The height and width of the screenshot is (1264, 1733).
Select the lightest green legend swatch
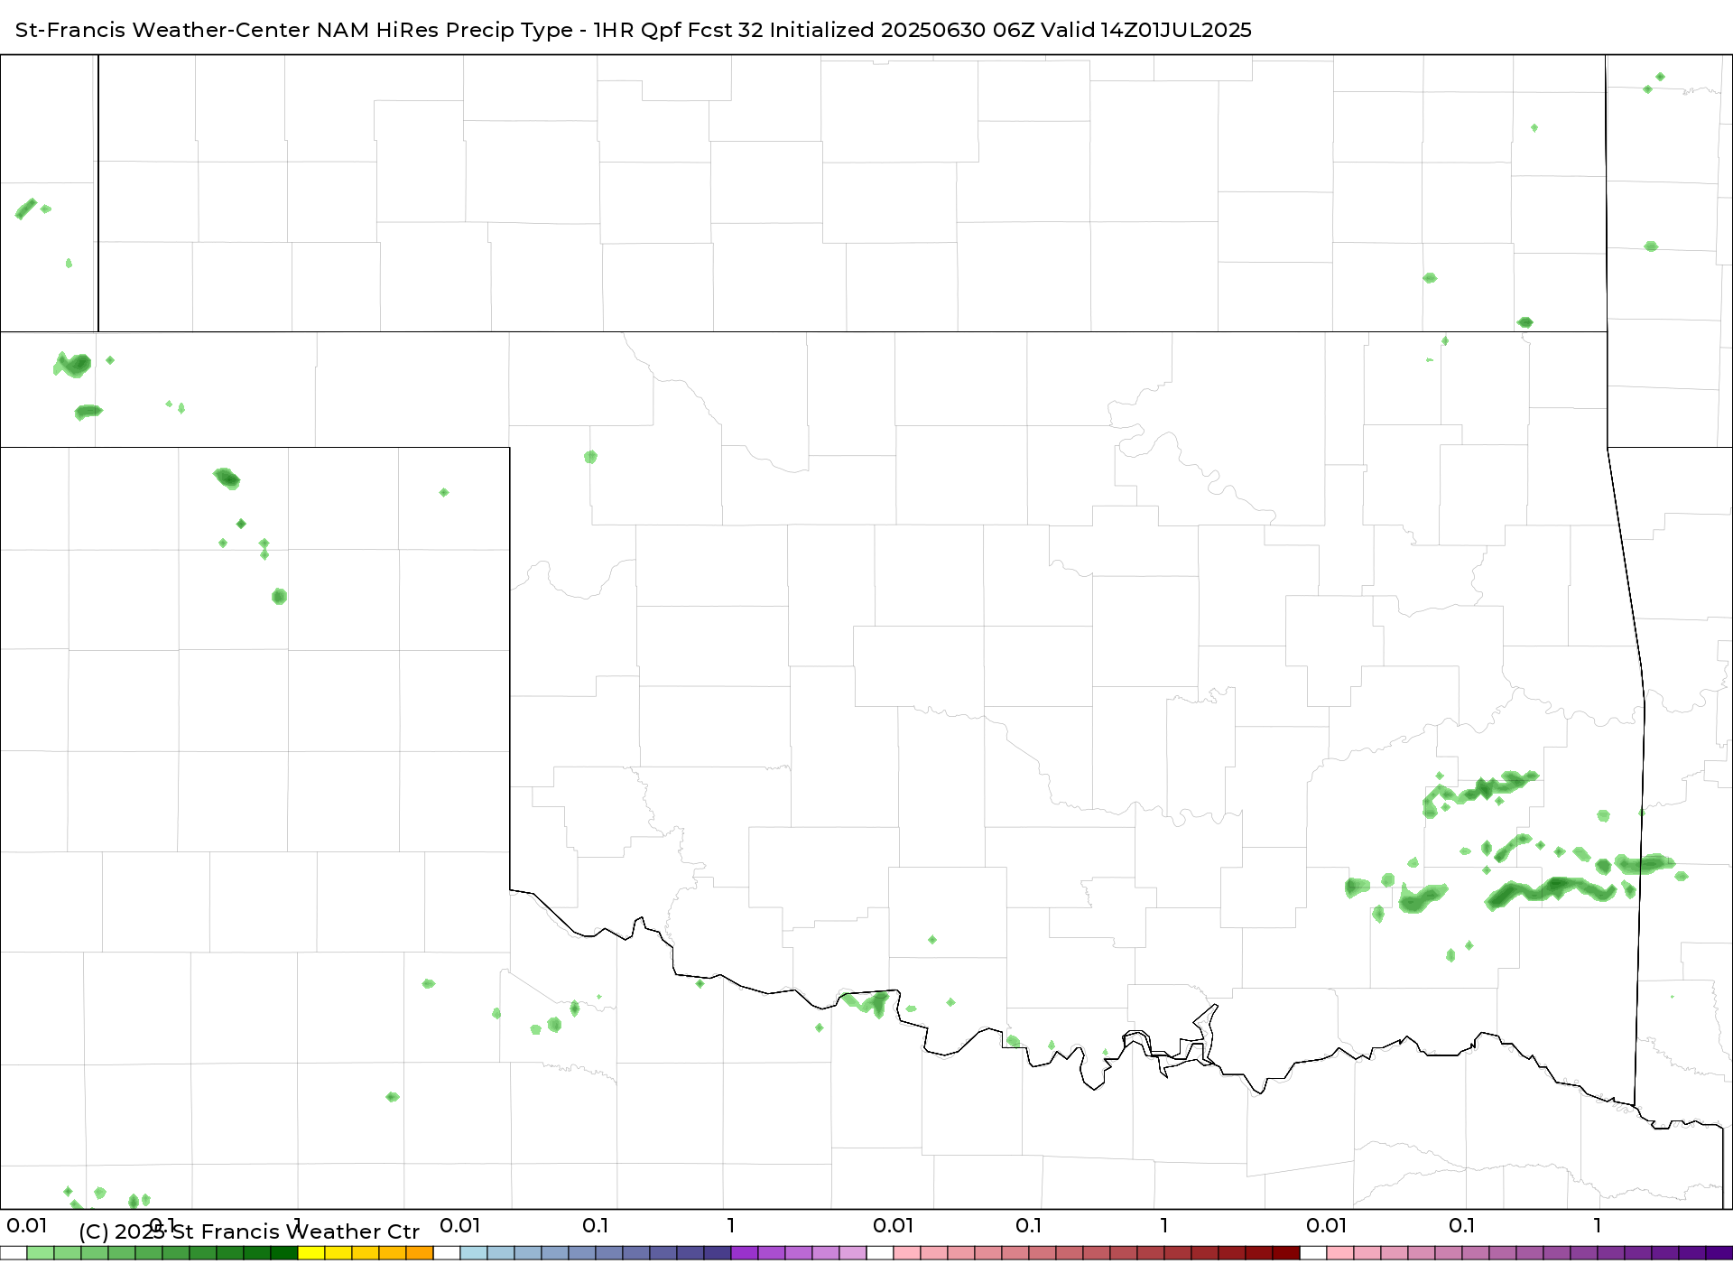41,1253
